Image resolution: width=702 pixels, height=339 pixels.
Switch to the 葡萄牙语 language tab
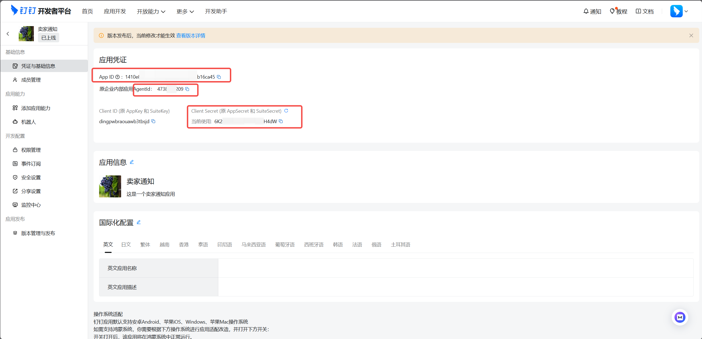pos(285,244)
